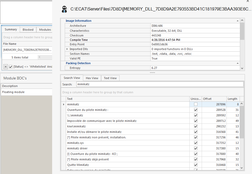252x174 pixels.
Task: Collapse the Packing Detection section
Action: pyautogui.click(x=238, y=63)
